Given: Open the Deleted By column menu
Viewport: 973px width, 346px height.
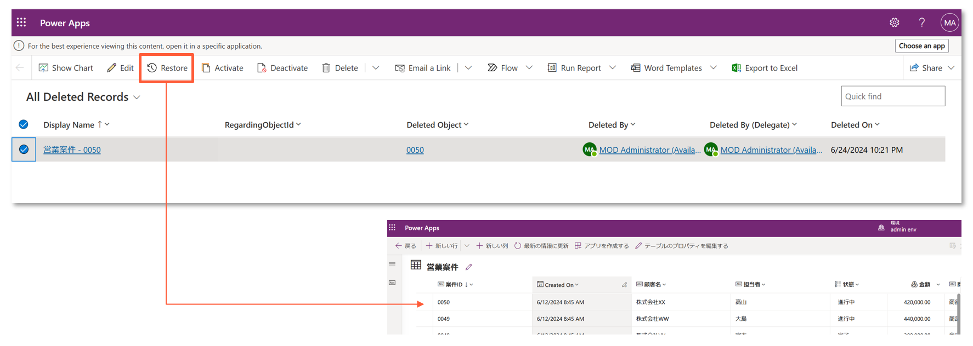Looking at the screenshot, I should 612,125.
